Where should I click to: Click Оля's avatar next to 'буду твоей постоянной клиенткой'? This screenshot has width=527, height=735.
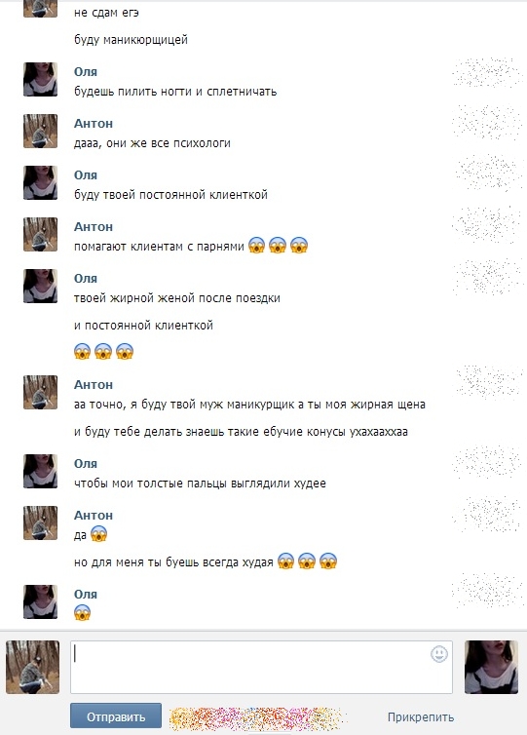[x=40, y=183]
